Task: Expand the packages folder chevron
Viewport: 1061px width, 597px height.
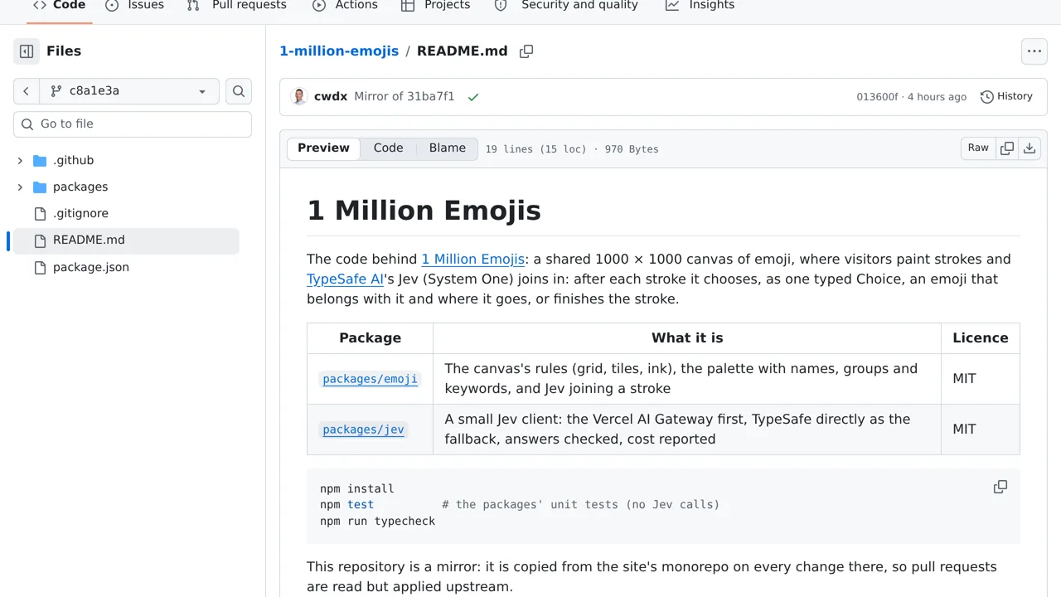Action: pos(20,187)
